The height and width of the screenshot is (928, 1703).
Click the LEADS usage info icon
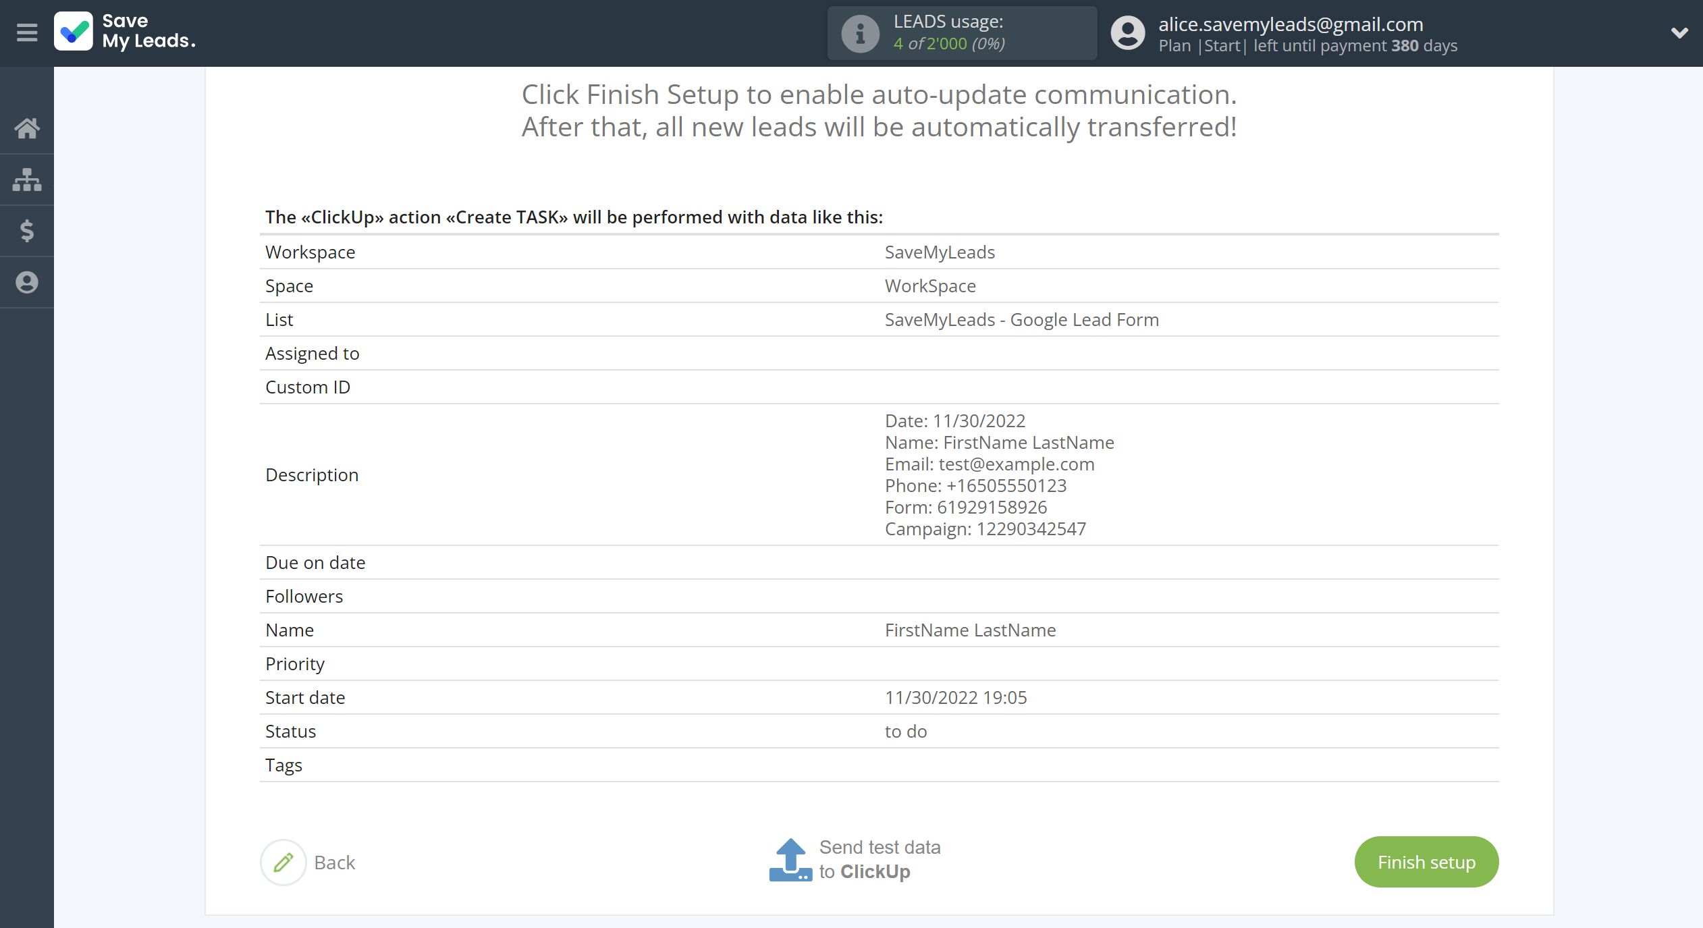click(860, 33)
